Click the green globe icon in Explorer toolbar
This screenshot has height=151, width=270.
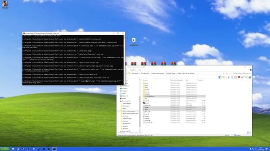250,77
